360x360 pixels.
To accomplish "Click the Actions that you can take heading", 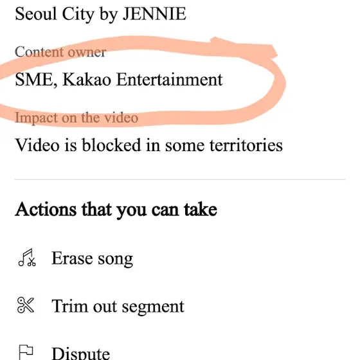I will click(116, 210).
